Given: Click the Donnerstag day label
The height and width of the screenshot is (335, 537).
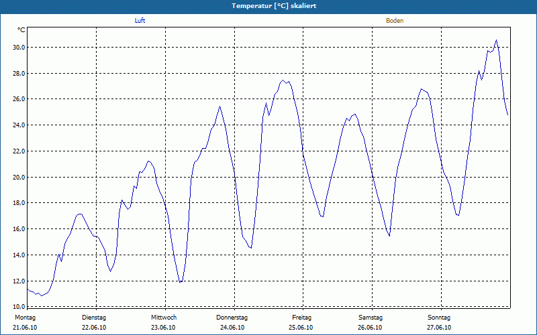Looking at the screenshot, I should point(232,318).
